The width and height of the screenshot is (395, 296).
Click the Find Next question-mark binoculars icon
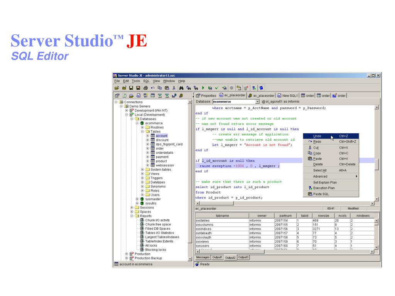[196, 88]
